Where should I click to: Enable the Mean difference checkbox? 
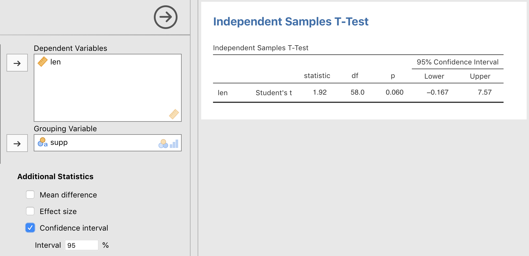[30, 195]
